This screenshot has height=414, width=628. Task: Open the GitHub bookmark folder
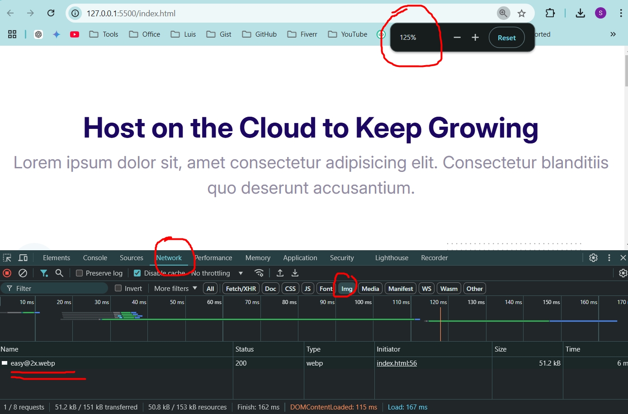click(260, 34)
